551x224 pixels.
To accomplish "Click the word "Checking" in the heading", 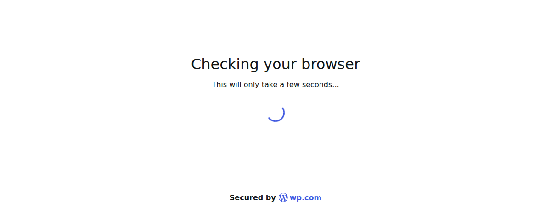I will pos(225,64).
